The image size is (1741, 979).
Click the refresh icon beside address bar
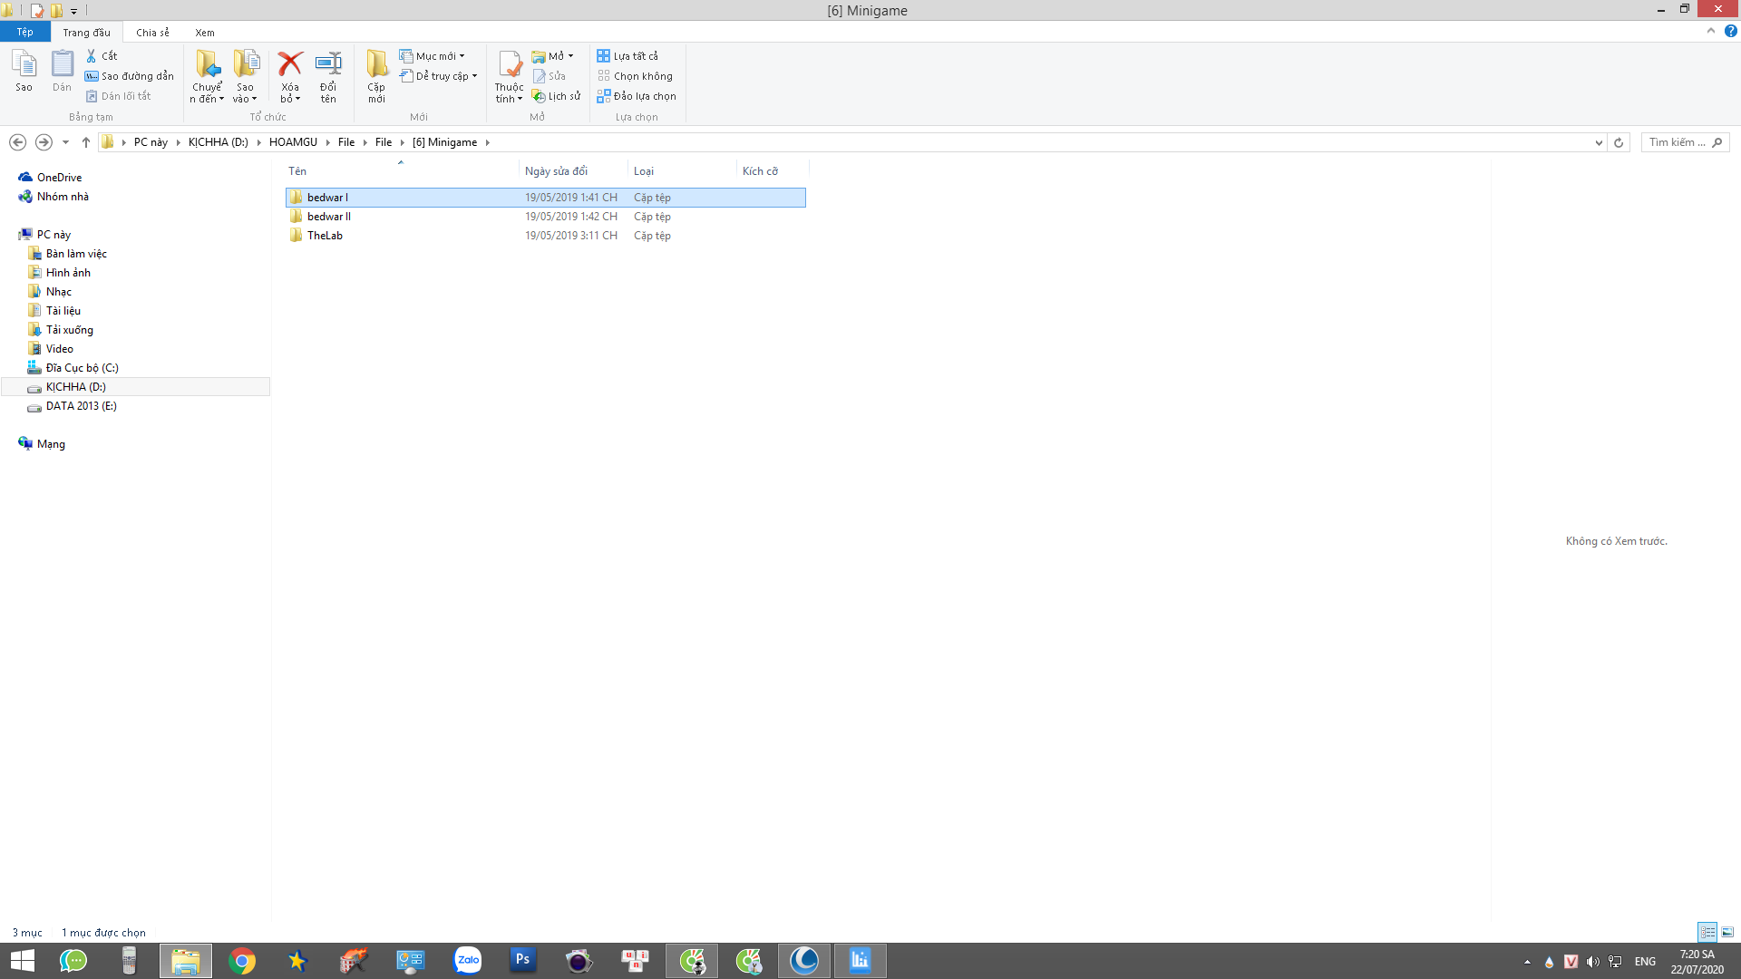[1619, 142]
